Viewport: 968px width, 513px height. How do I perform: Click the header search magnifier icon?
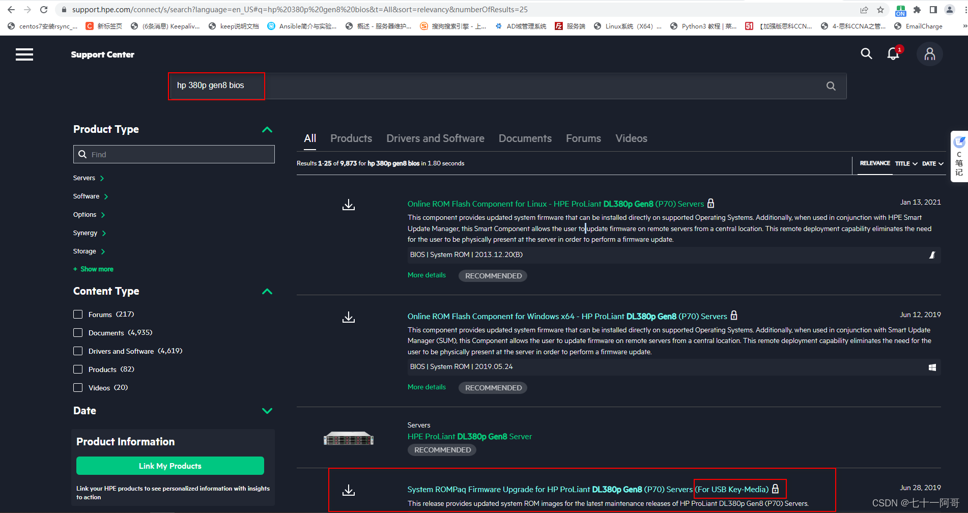(x=866, y=53)
